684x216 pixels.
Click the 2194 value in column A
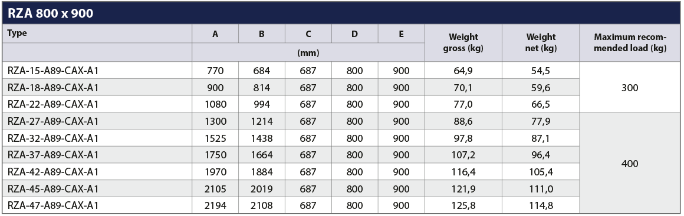coord(215,205)
